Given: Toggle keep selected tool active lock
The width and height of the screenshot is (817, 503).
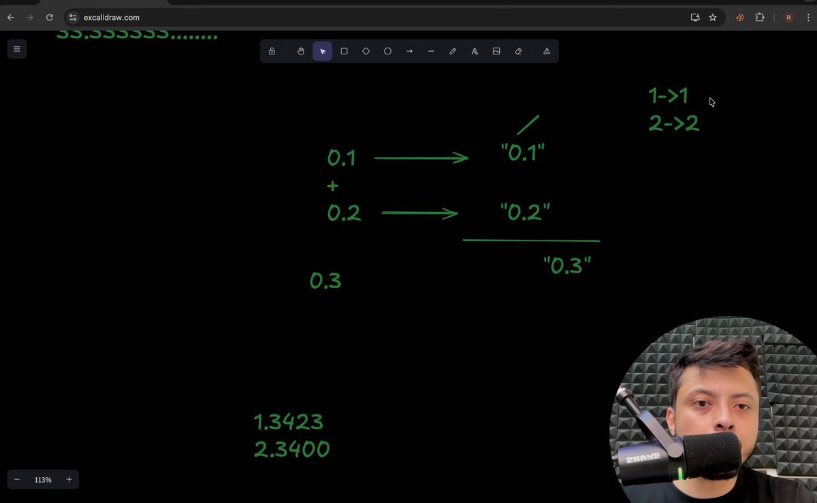Looking at the screenshot, I should 272,51.
